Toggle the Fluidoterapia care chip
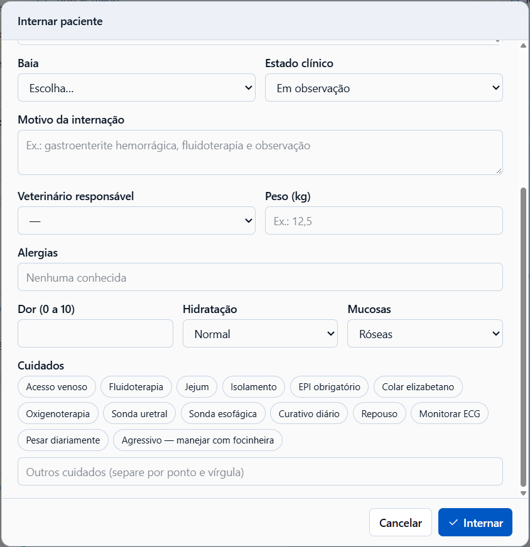This screenshot has width=530, height=547. [x=136, y=387]
